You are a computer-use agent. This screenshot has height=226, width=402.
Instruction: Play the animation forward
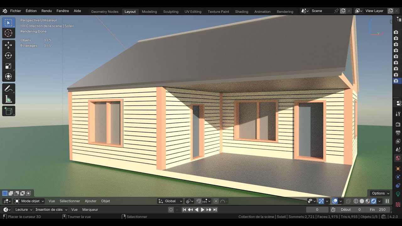(x=203, y=210)
